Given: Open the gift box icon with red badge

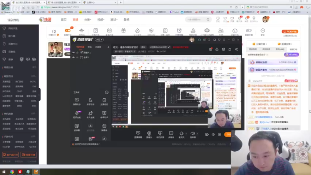Looking at the screenshot, I should [x=211, y=49].
